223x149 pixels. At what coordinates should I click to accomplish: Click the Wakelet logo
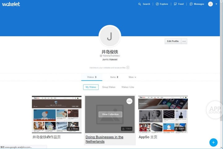pyautogui.click(x=11, y=4)
